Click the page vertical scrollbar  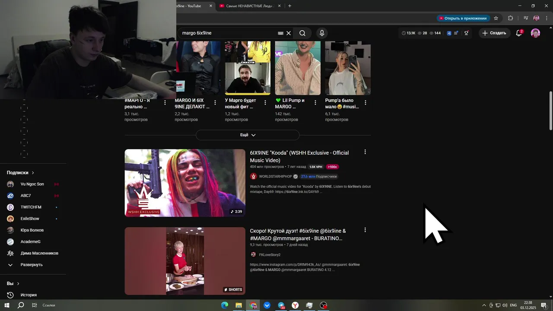point(550,111)
